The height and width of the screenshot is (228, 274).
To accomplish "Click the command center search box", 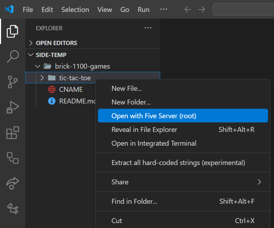I will [x=243, y=9].
